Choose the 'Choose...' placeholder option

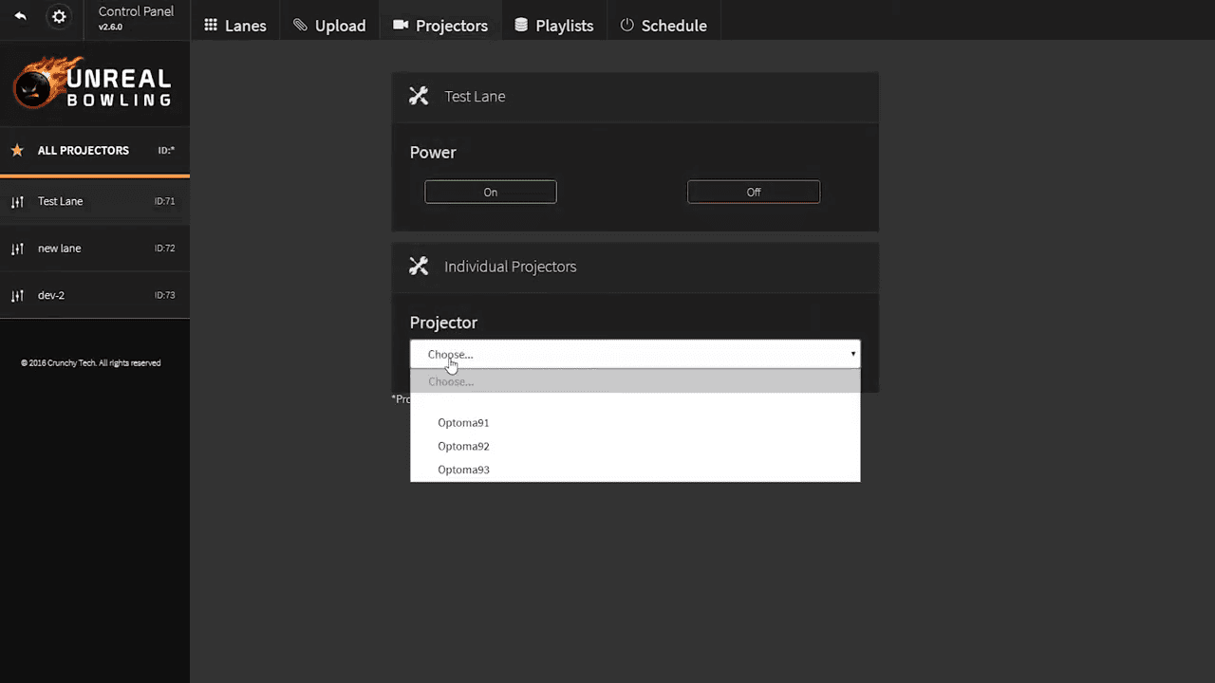coord(635,381)
